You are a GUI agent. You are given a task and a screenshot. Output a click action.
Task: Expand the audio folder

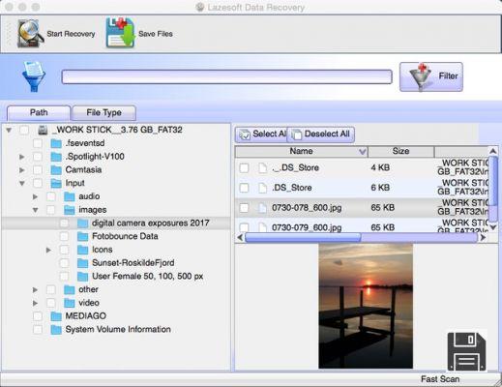click(35, 196)
